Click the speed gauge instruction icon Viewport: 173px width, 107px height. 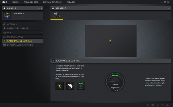tap(81, 86)
